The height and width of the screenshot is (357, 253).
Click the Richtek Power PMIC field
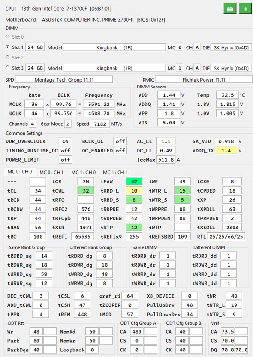[x=204, y=80]
